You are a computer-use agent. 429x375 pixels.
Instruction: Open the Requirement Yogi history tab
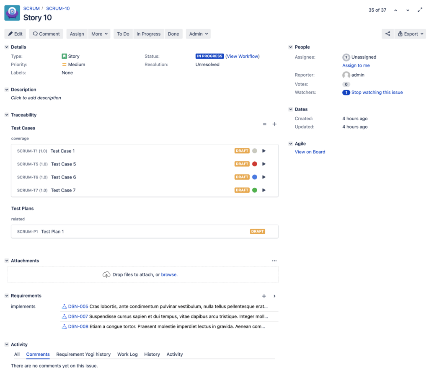click(83, 354)
